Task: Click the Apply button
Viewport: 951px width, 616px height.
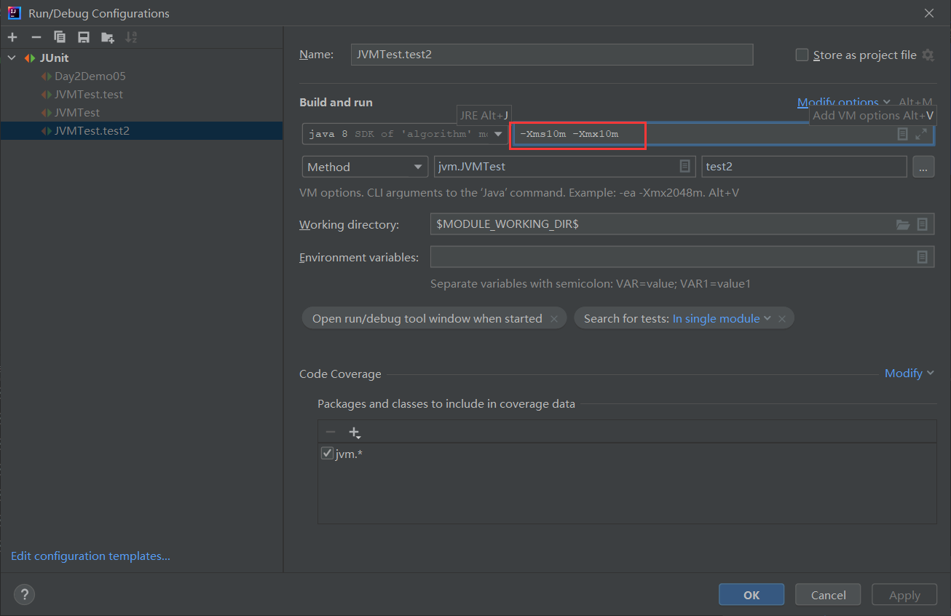Action: pos(904,595)
